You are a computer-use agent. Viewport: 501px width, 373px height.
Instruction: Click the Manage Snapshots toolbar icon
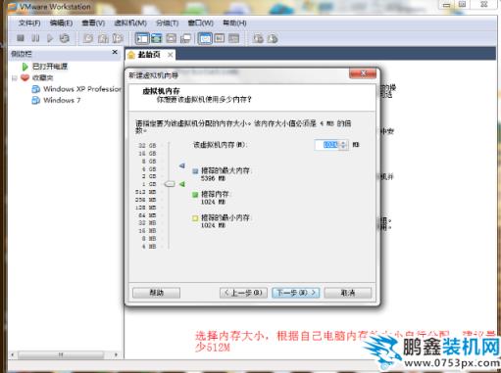(118, 38)
